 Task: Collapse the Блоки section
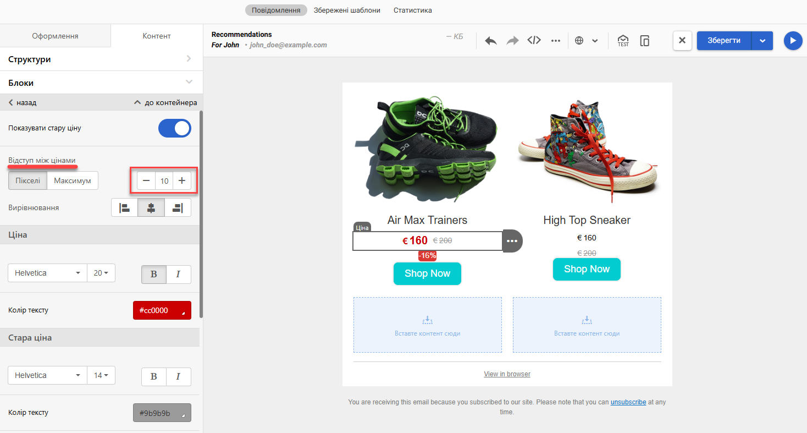[101, 83]
